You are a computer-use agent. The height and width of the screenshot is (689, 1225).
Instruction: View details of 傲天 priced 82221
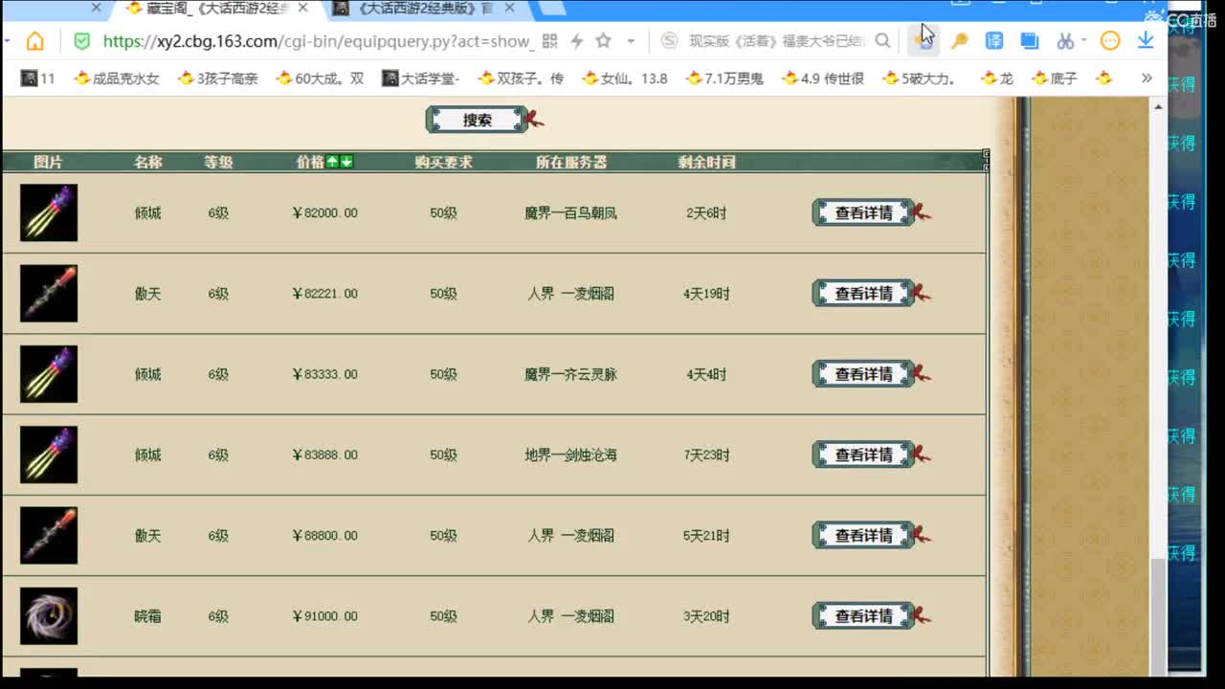coord(863,293)
